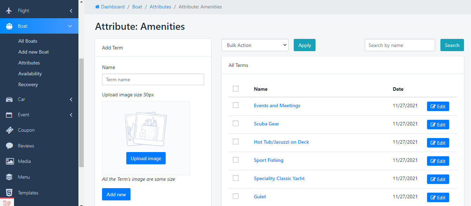This screenshot has height=206, width=471.
Task: Go to Add new Boat menu item
Action: click(x=33, y=52)
